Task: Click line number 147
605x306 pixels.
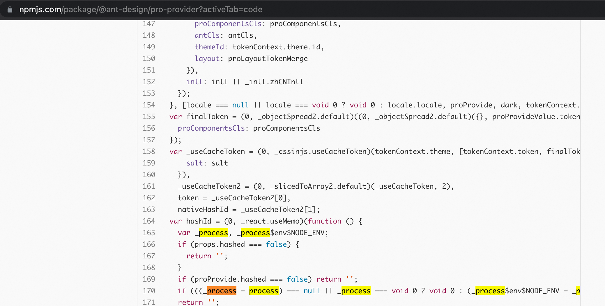Action: pyautogui.click(x=148, y=24)
